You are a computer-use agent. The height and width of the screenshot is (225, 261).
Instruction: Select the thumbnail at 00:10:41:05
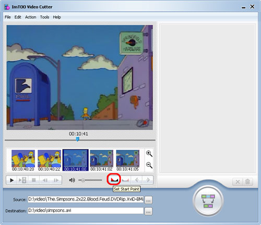[127, 160]
